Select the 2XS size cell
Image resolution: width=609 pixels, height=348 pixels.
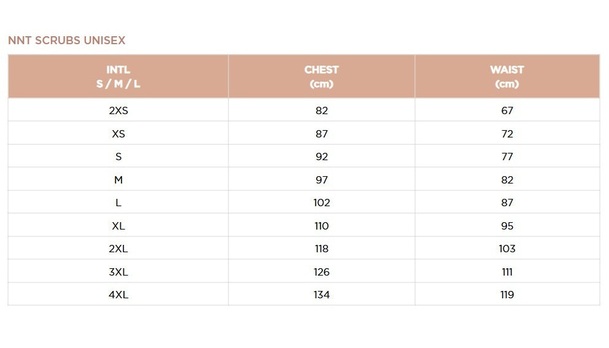[118, 110]
